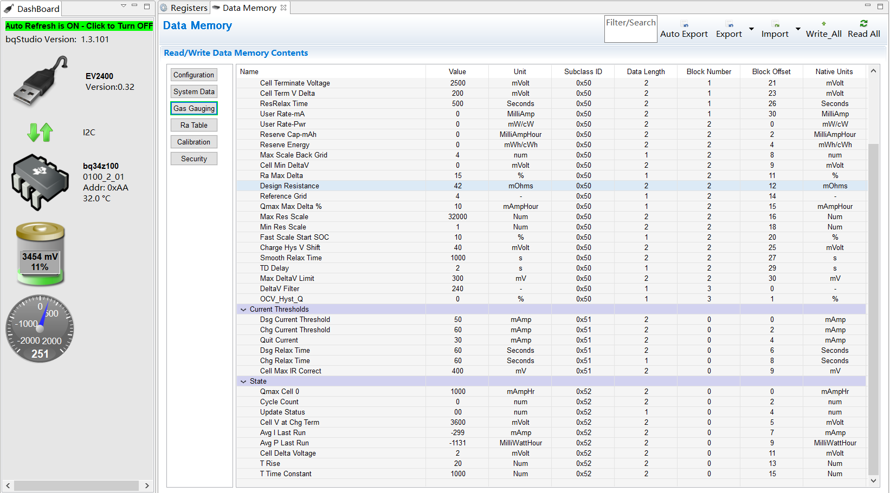Minimize the DashBoard panel

(134, 5)
